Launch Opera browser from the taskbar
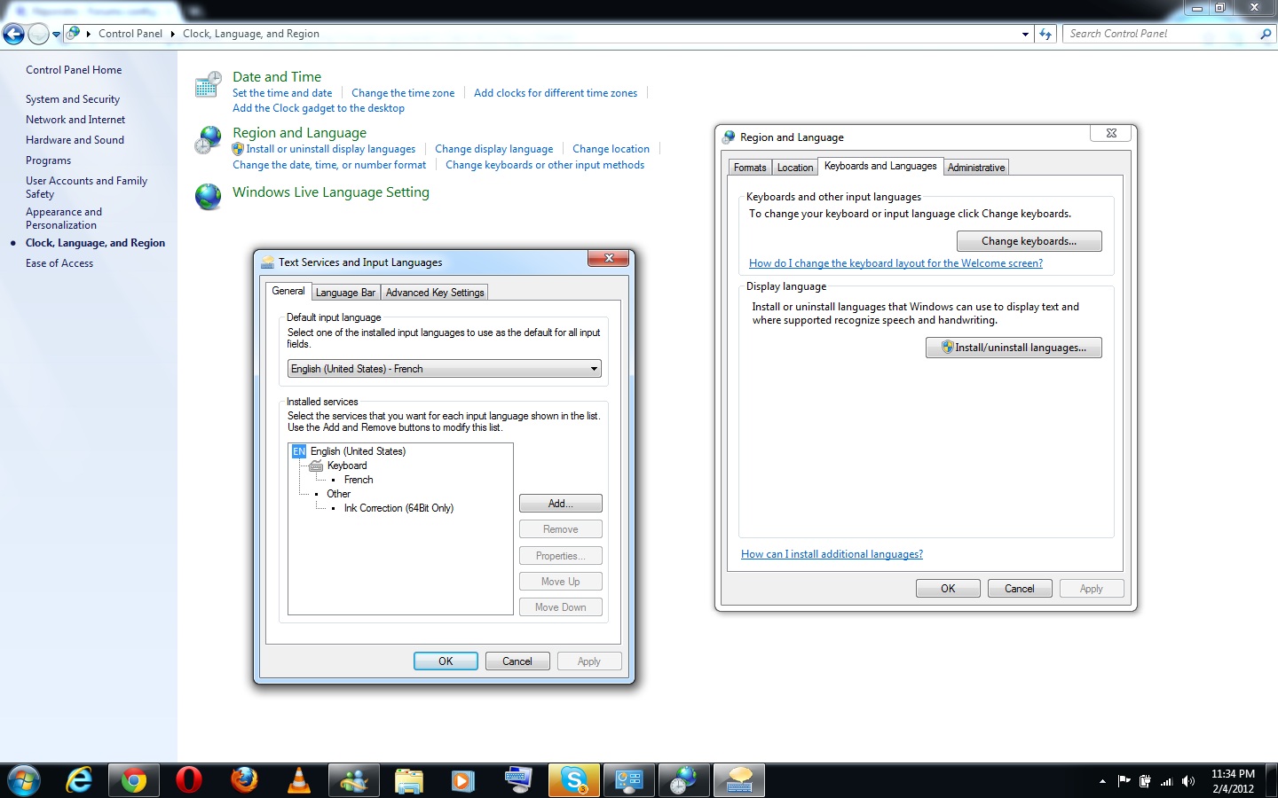 pyautogui.click(x=189, y=780)
